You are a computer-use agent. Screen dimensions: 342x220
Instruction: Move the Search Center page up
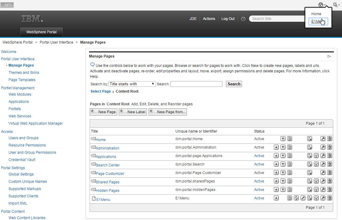coord(276,164)
